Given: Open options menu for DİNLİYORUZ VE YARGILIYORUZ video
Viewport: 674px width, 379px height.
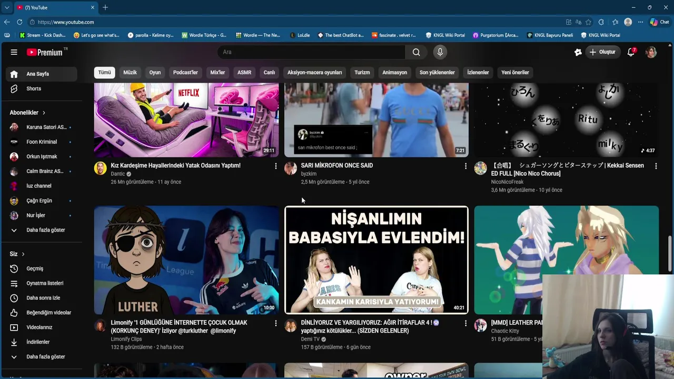Looking at the screenshot, I should click(465, 323).
